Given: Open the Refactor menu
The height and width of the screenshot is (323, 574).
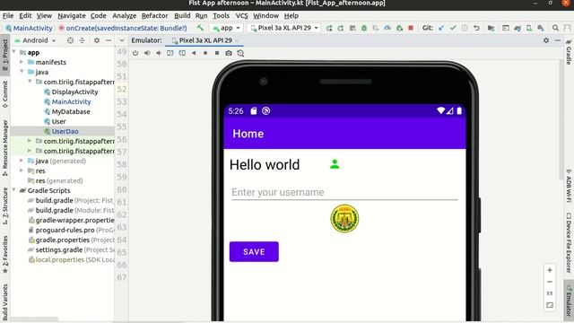Looking at the screenshot, I should coord(154,16).
